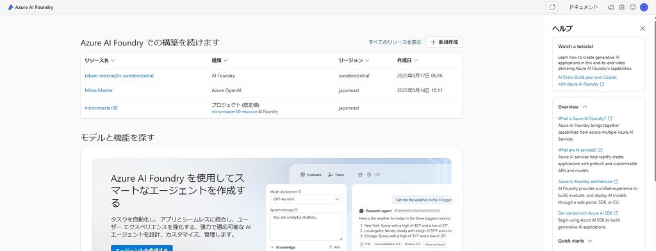This screenshot has height=251, width=656.
Task: Open external link icon beside Get started with Azure AI SDK
Action: (x=616, y=213)
